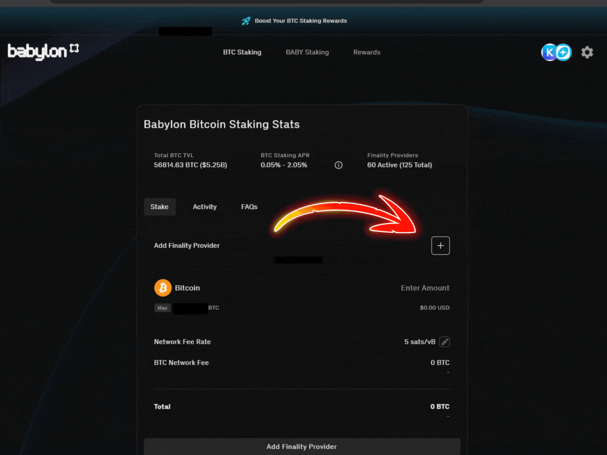Click the Enter Amount field
Viewport: 607px width, 455px height.
425,288
